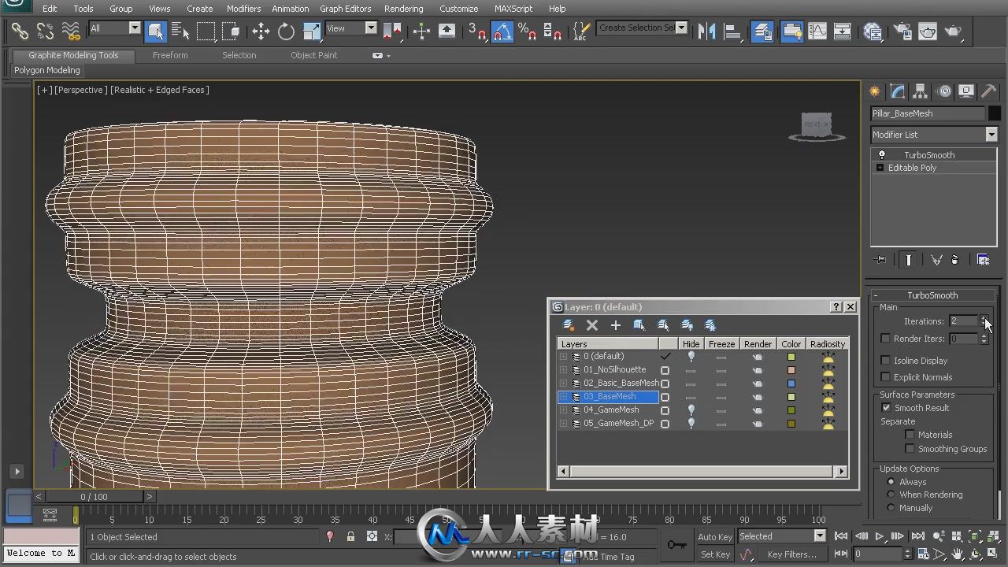Open the Curve Editor icon
Screen dimensions: 1008x567
[818, 31]
